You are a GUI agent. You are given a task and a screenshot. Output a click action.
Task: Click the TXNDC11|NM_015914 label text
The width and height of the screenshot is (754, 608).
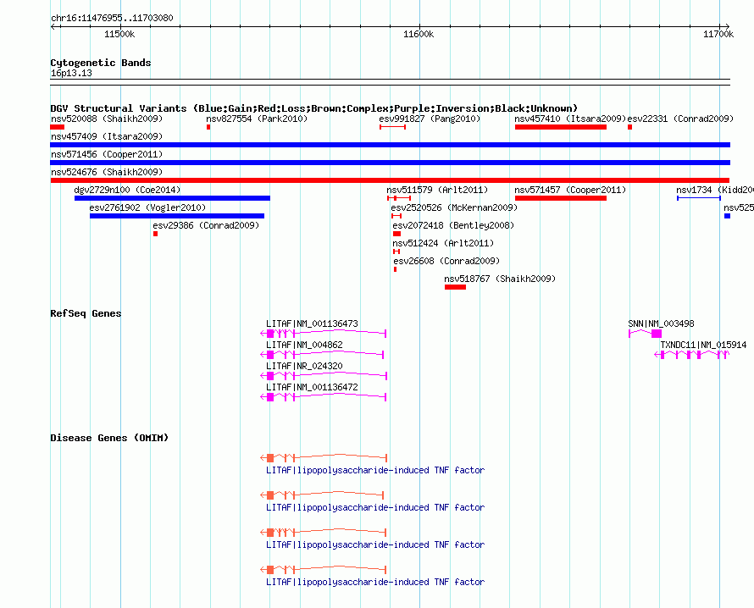tap(703, 345)
